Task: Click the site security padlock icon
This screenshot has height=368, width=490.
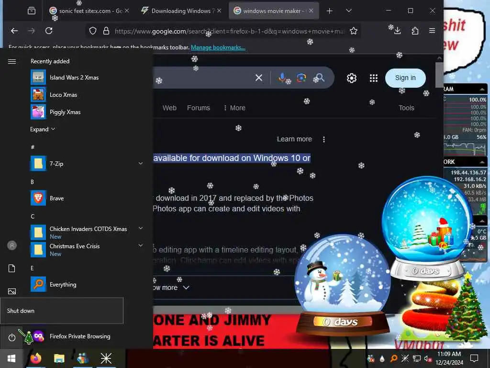Action: click(106, 31)
